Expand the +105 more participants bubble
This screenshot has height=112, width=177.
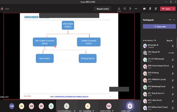[12, 106]
